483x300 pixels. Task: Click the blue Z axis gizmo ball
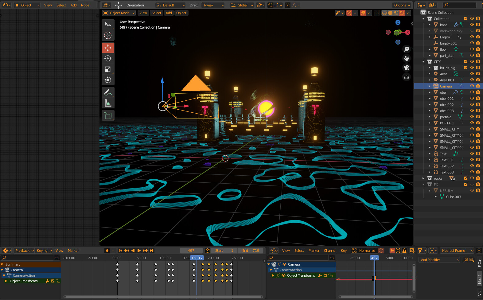coord(398,22)
